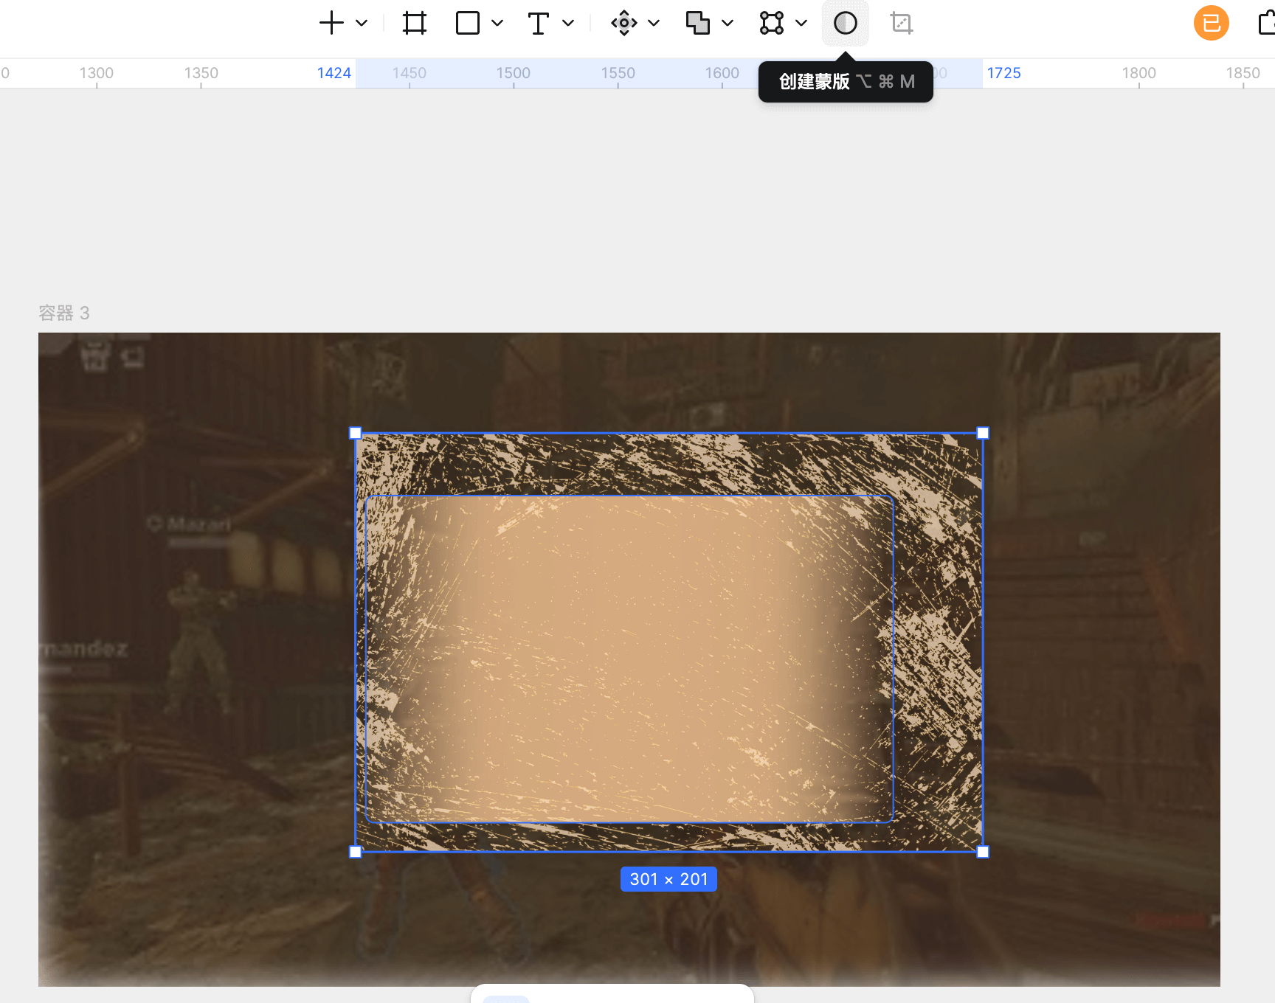The image size is (1275, 1003).
Task: Click the top-left selection resize handle
Action: pos(356,433)
